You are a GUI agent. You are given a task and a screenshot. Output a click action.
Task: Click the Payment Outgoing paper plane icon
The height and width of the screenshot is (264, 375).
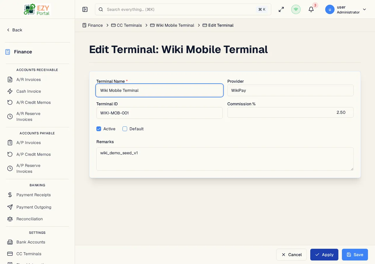pyautogui.click(x=10, y=207)
